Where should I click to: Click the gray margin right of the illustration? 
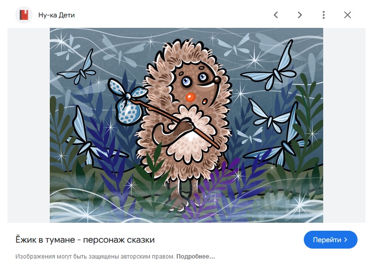click(x=344, y=125)
